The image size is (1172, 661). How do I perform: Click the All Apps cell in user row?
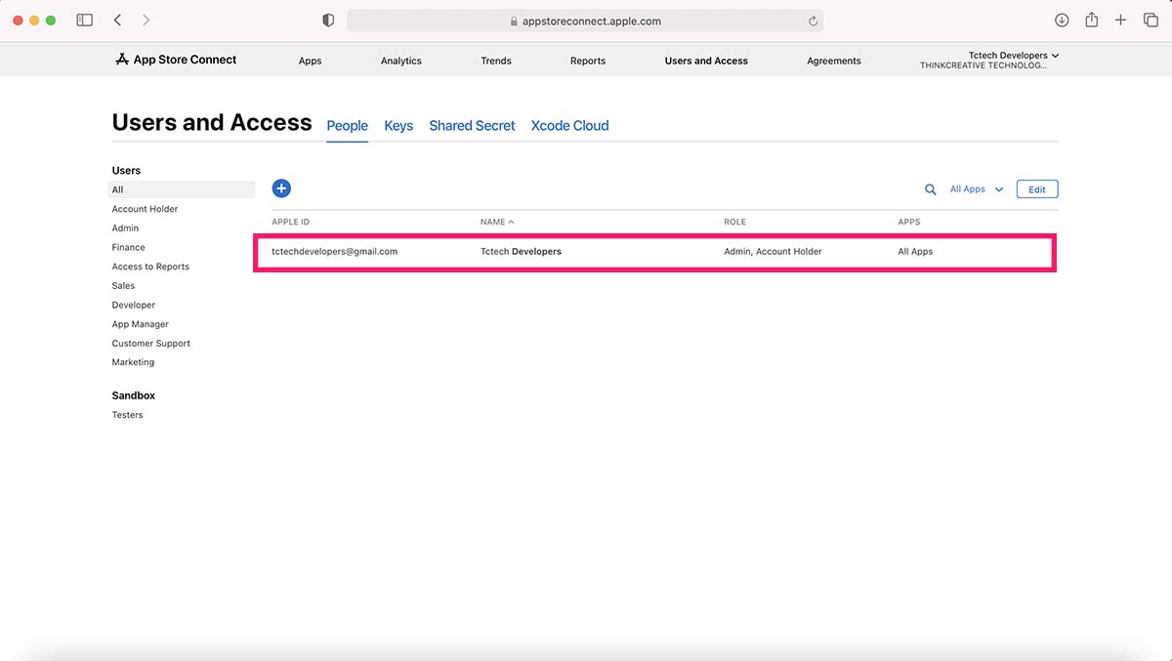[x=915, y=251]
